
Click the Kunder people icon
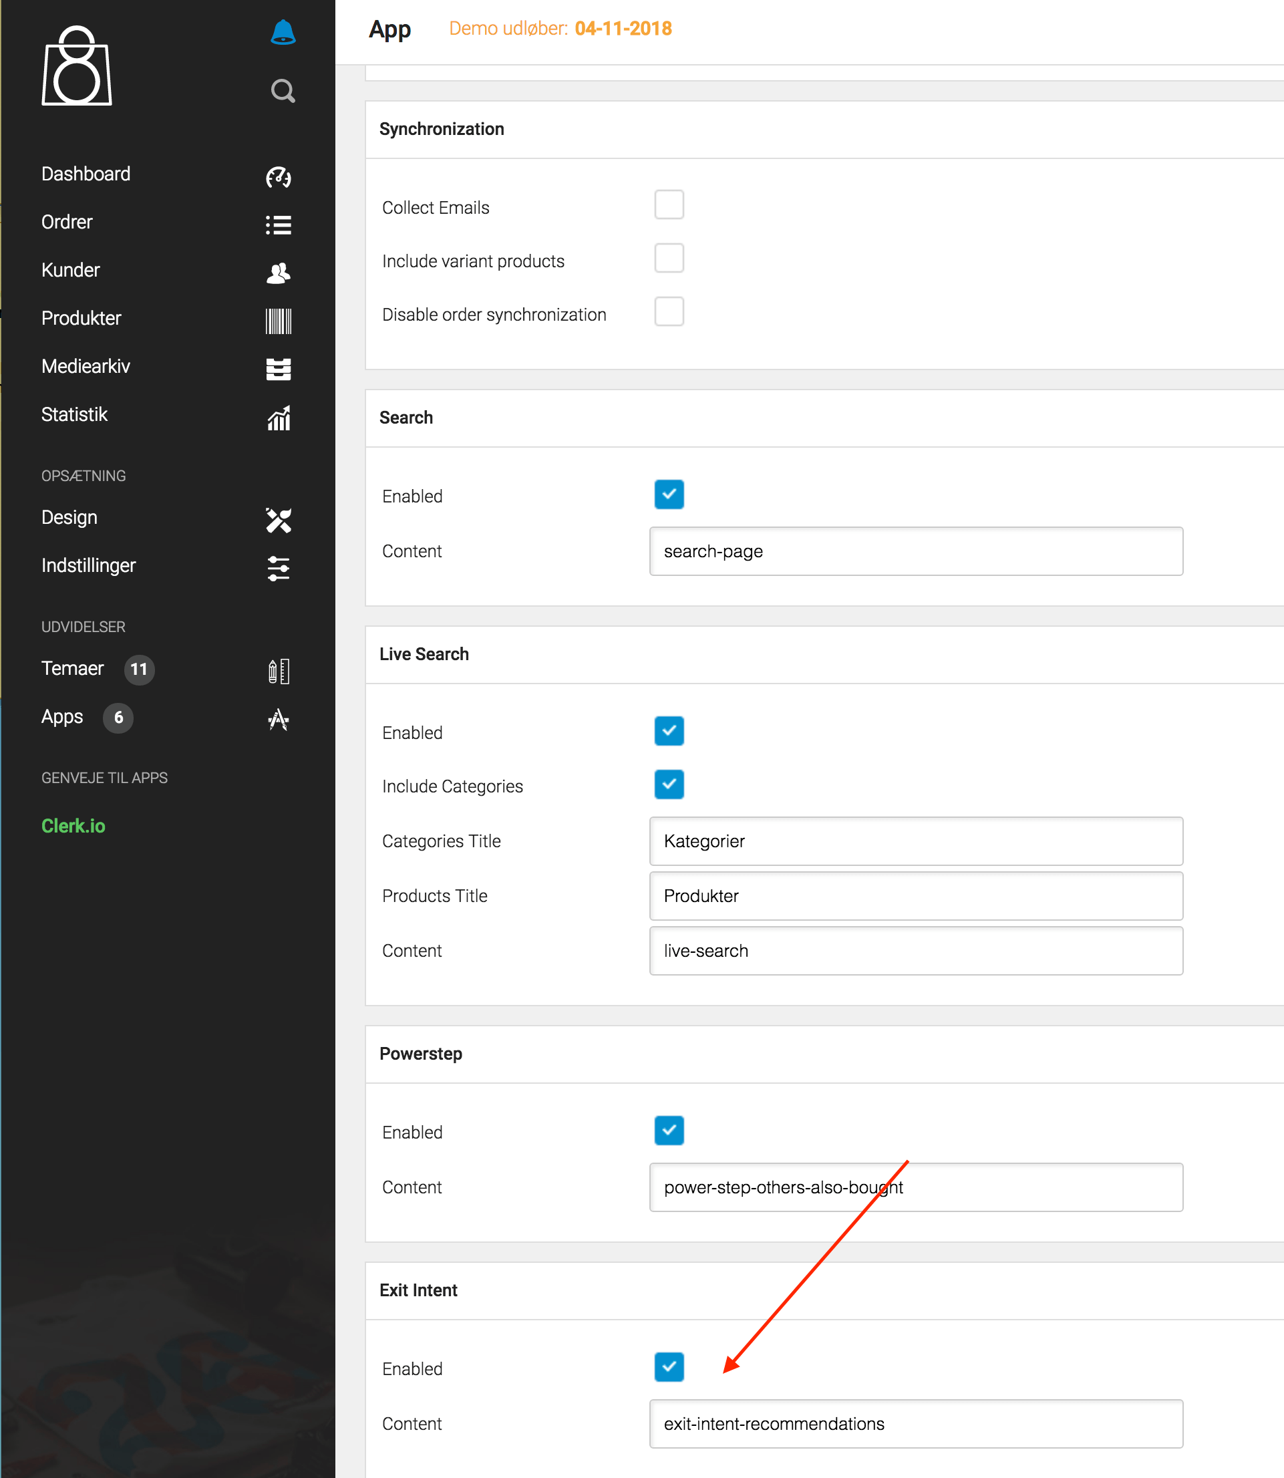278,273
